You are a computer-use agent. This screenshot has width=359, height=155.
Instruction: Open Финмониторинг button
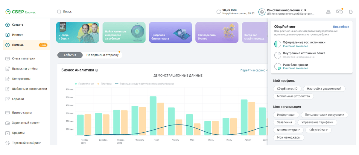288,130
